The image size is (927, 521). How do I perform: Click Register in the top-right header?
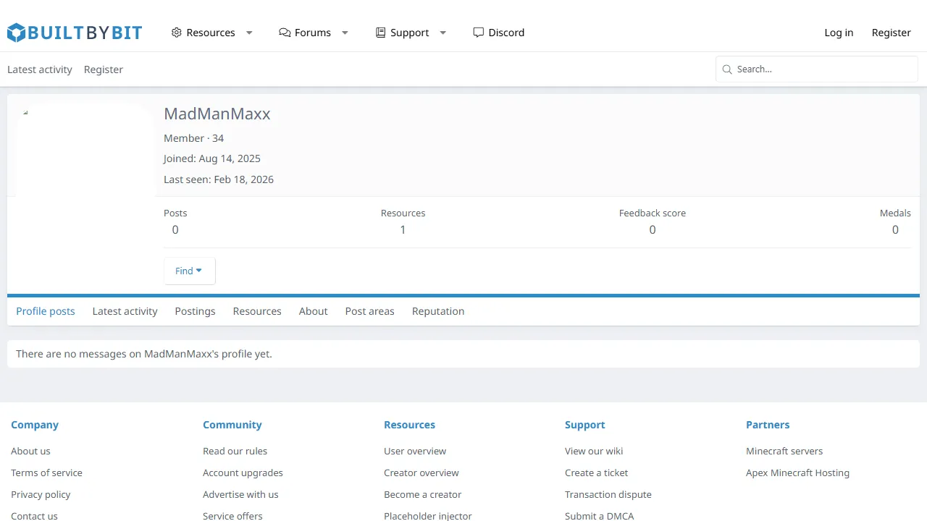pyautogui.click(x=891, y=33)
